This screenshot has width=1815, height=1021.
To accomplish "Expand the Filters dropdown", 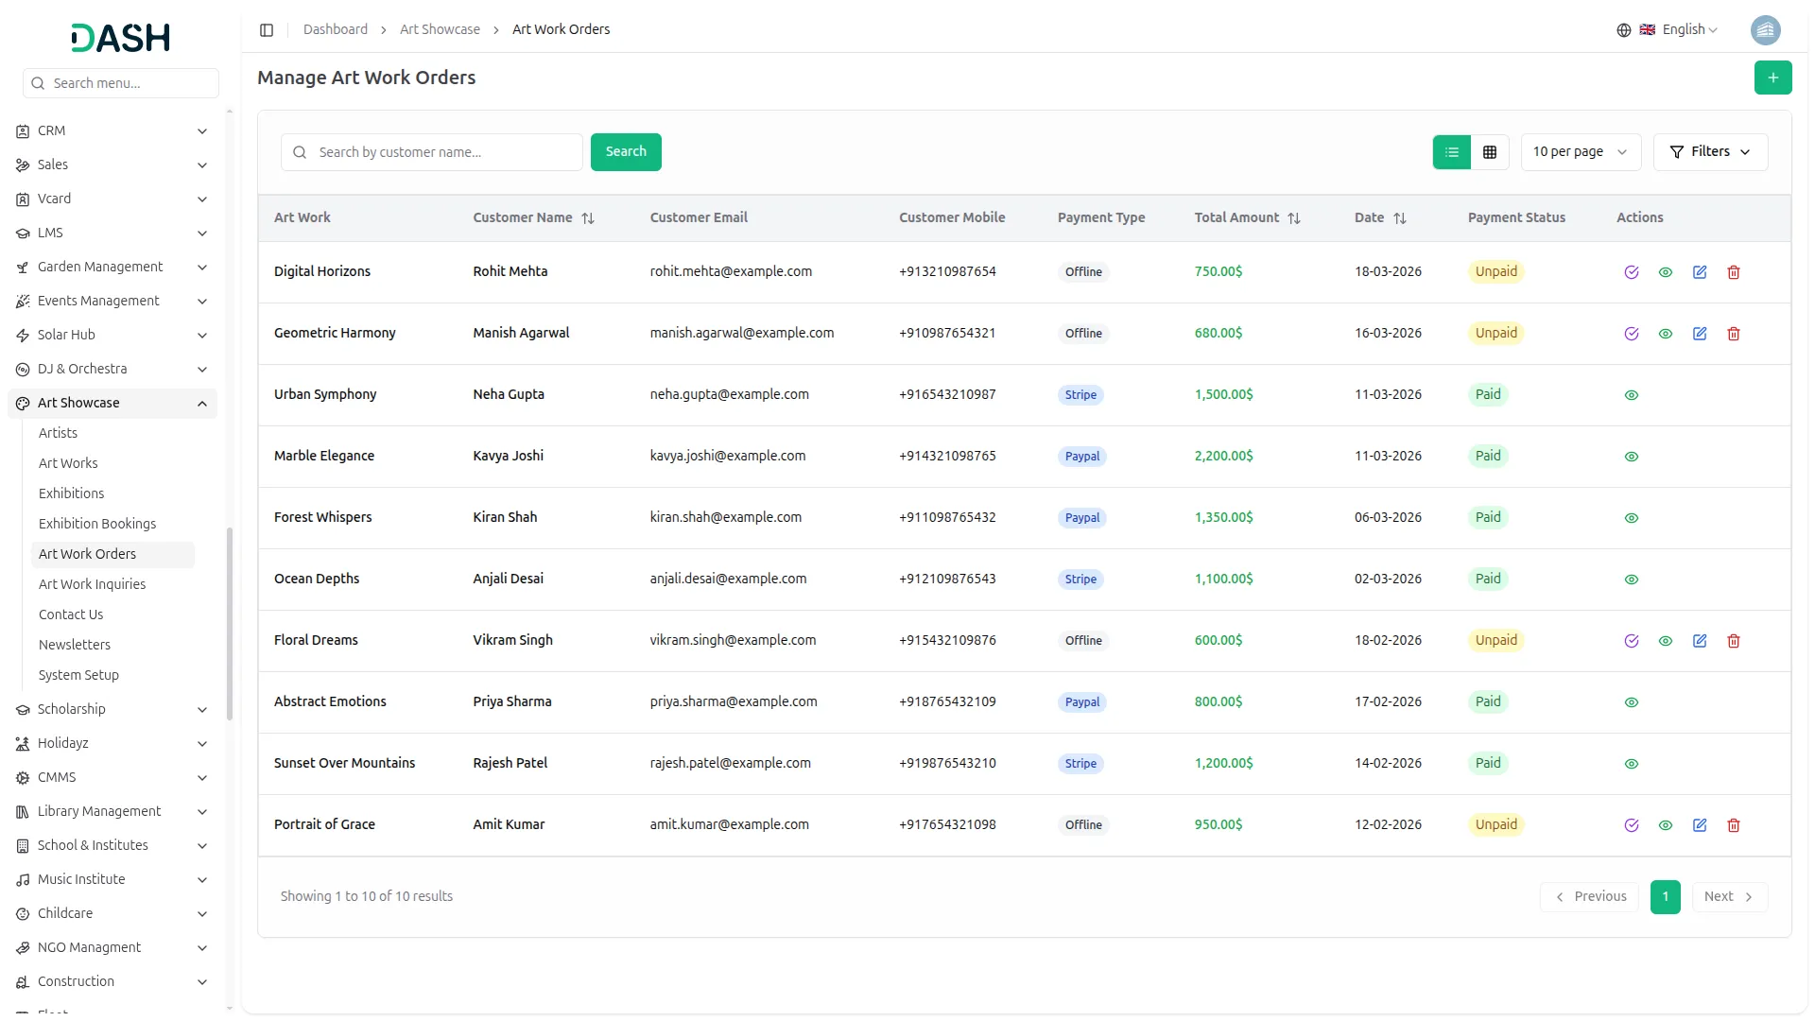I will pyautogui.click(x=1709, y=152).
